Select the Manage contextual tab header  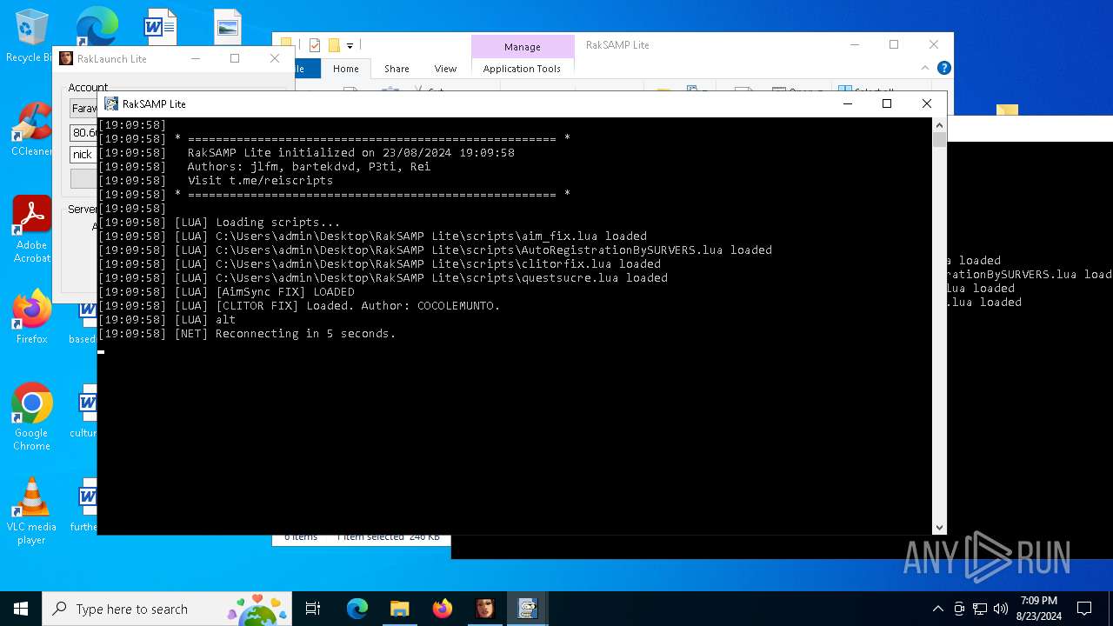[x=522, y=47]
